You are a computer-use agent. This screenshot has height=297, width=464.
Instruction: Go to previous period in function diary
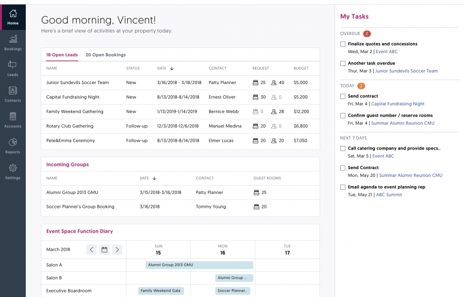coord(91,250)
